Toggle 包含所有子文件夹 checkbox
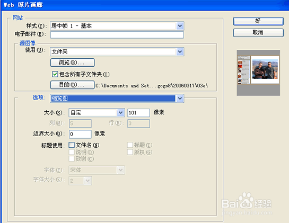The width and height of the screenshot is (289, 223). [55, 74]
